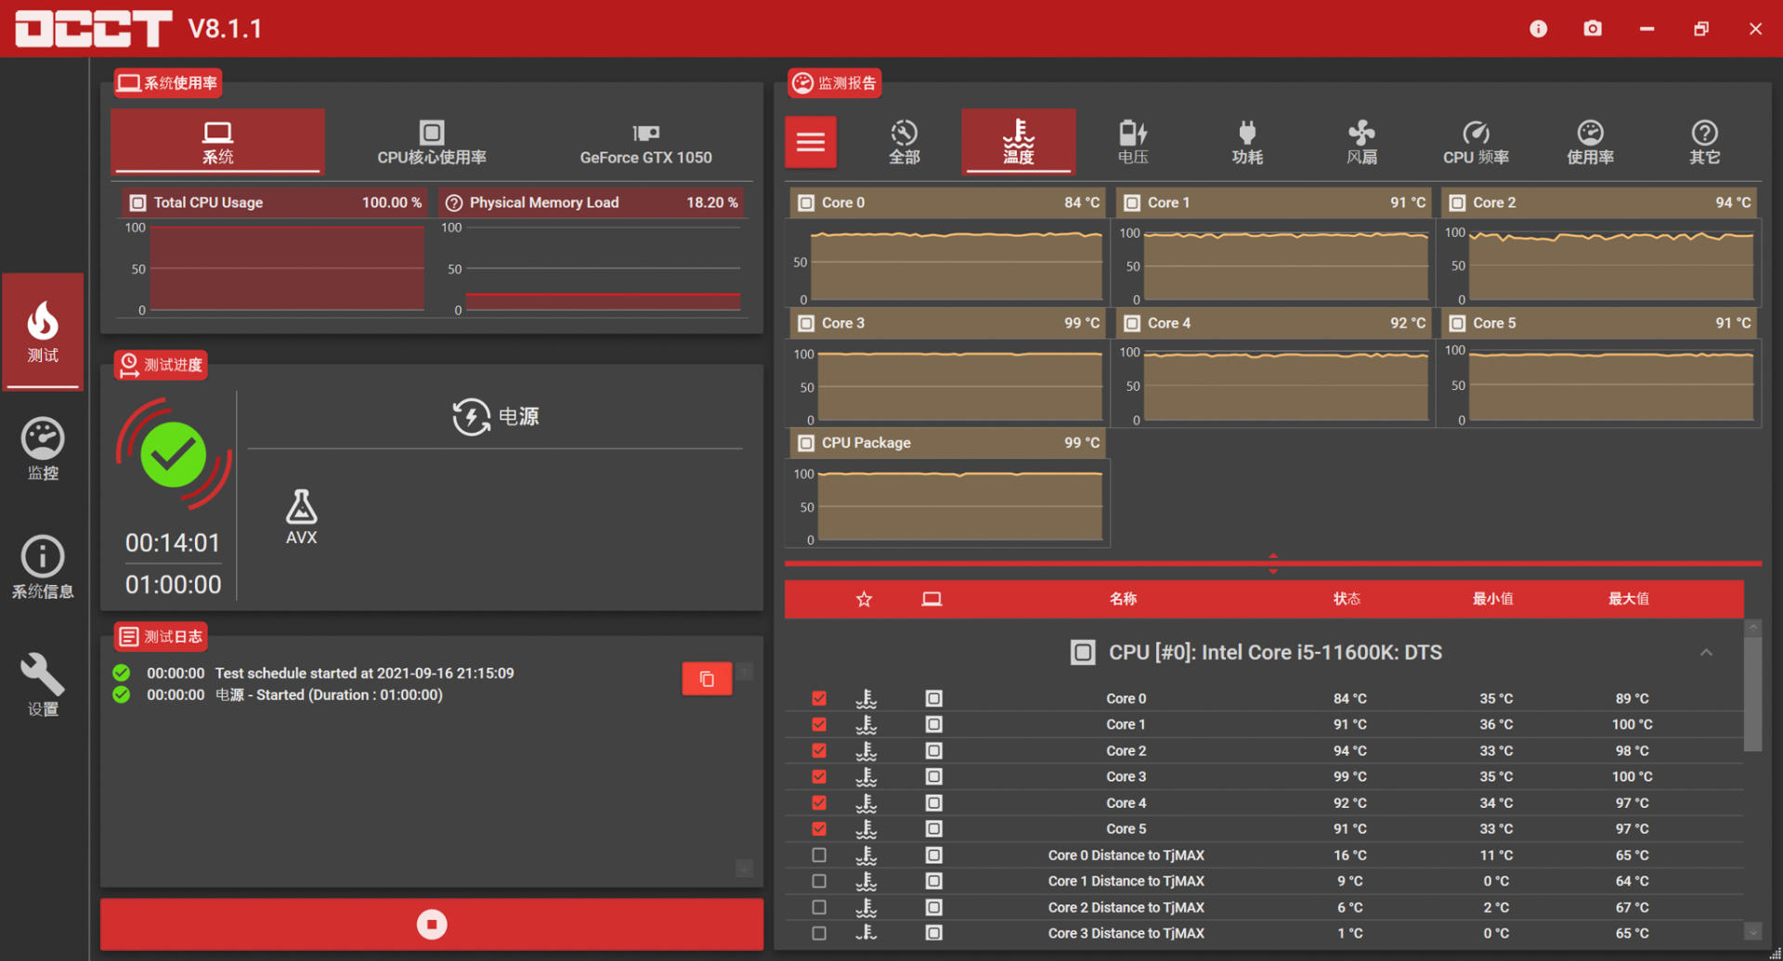The height and width of the screenshot is (961, 1783).
Task: Check the Core 2 Distance to TjMAX checkbox
Action: point(819,907)
